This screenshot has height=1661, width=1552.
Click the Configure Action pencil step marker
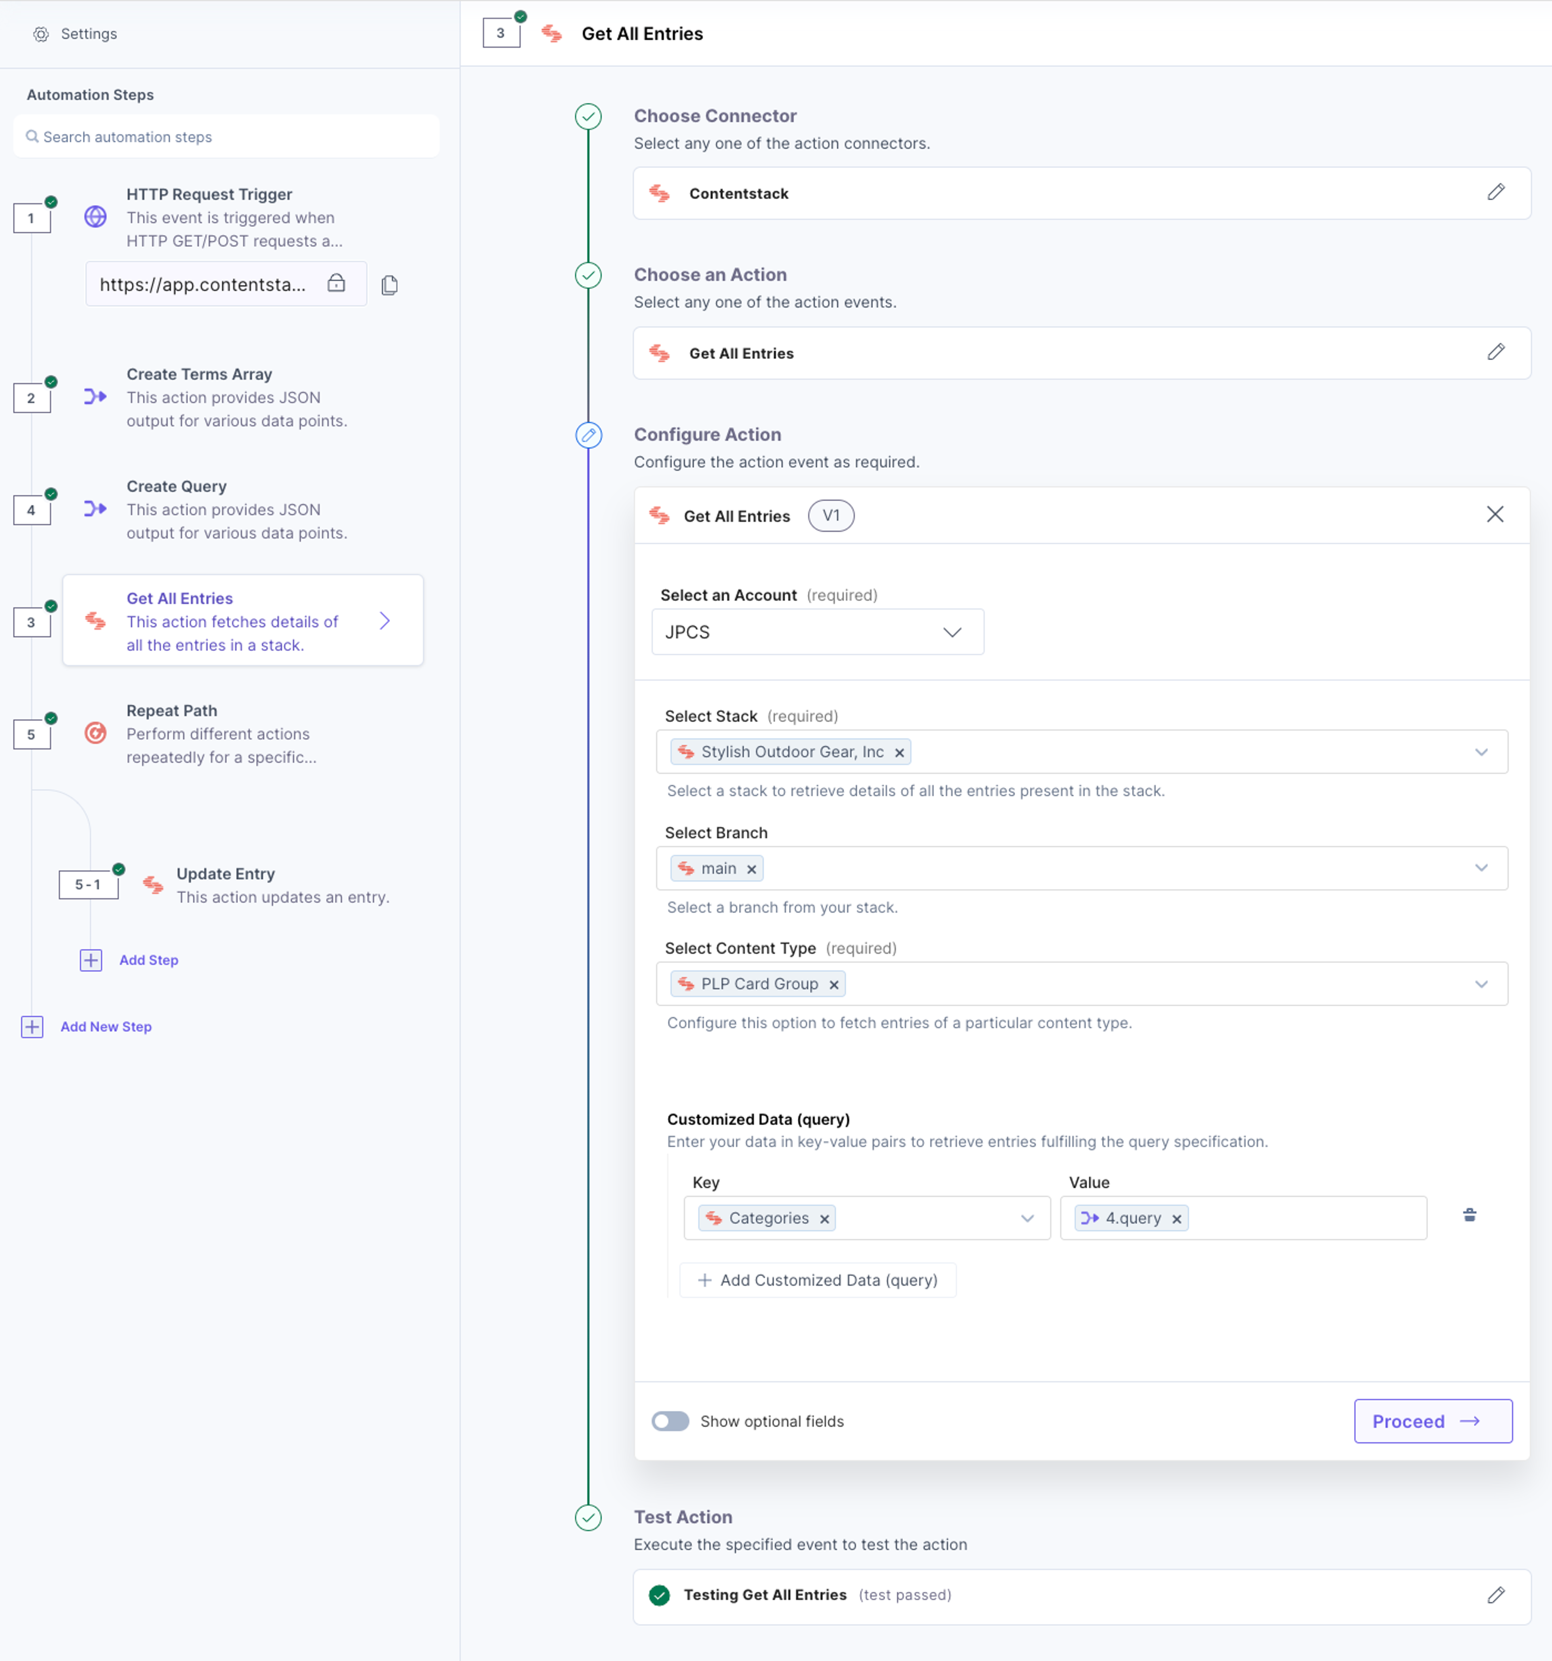pyautogui.click(x=588, y=435)
